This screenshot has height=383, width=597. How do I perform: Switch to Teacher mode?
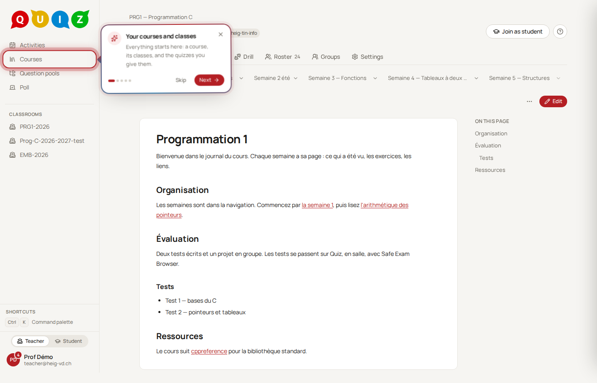point(30,341)
